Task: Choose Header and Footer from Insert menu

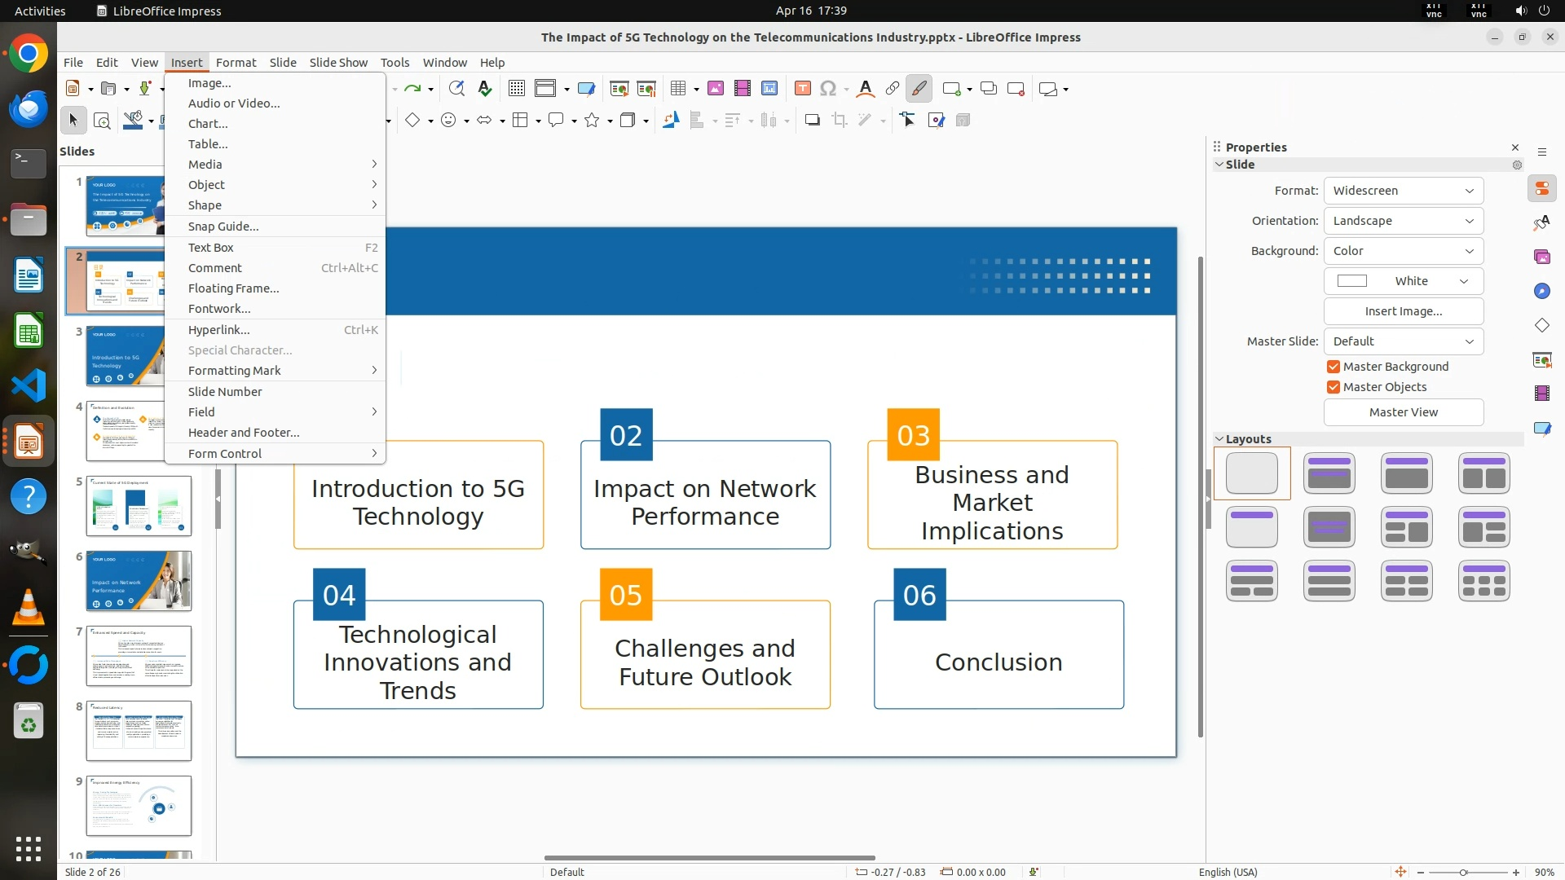Action: pos(244,433)
